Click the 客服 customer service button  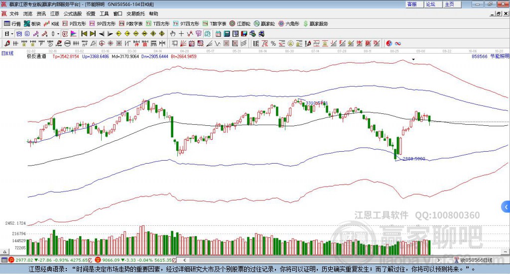(x=414, y=4)
